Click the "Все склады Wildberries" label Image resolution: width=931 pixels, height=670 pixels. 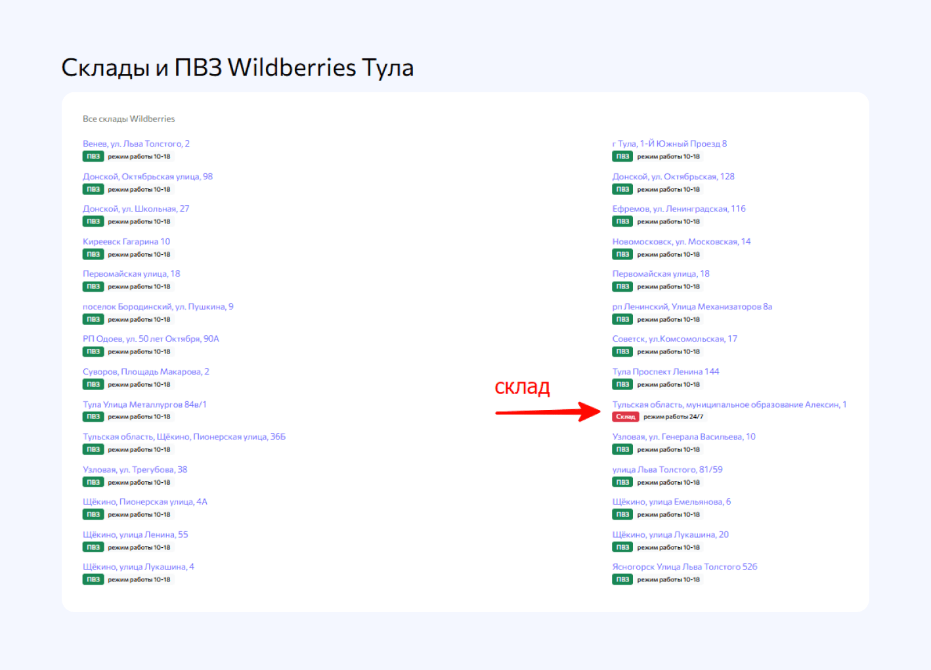129,119
